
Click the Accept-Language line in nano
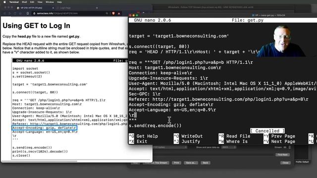(172, 110)
